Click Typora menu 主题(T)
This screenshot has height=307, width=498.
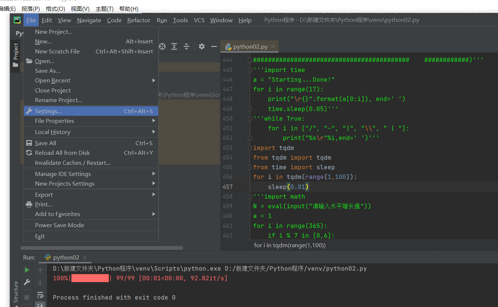(x=105, y=9)
